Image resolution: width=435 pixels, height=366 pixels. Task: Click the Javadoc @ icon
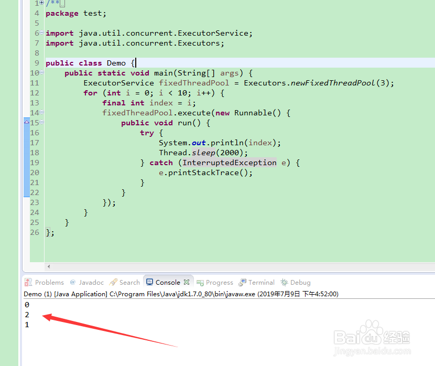73,282
